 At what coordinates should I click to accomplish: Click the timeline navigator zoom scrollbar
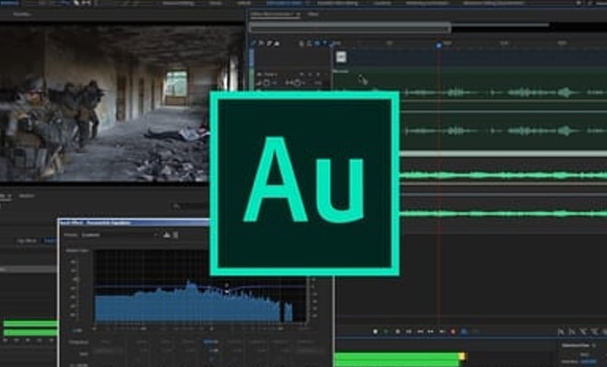coord(350,27)
